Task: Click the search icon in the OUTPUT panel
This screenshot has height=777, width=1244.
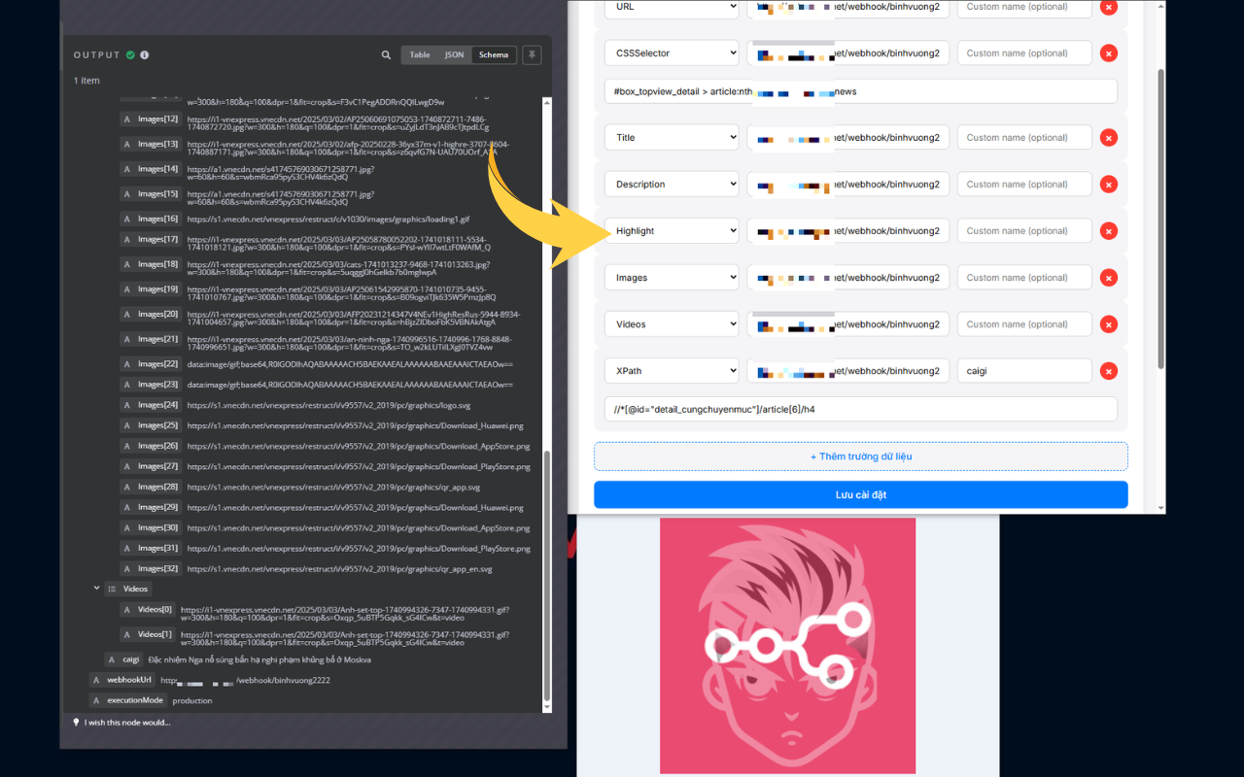Action: 386,54
